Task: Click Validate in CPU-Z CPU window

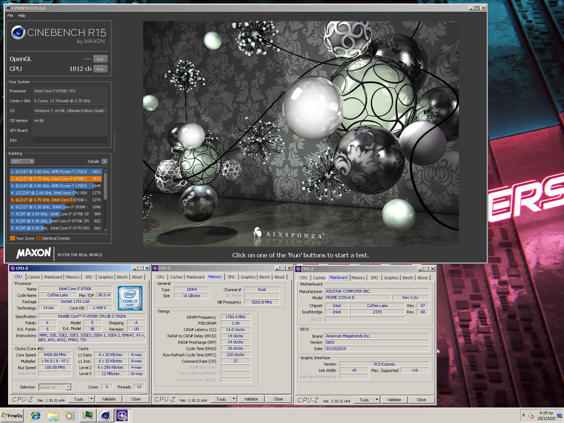Action: (109, 399)
